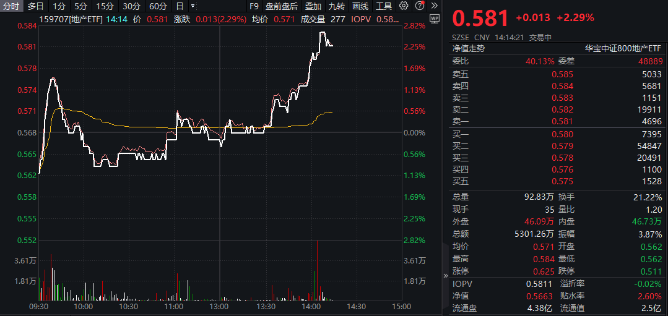Screen dimensions: 668x316
Task: Select the 买二 bid row at 0.579
Action: tap(557, 147)
